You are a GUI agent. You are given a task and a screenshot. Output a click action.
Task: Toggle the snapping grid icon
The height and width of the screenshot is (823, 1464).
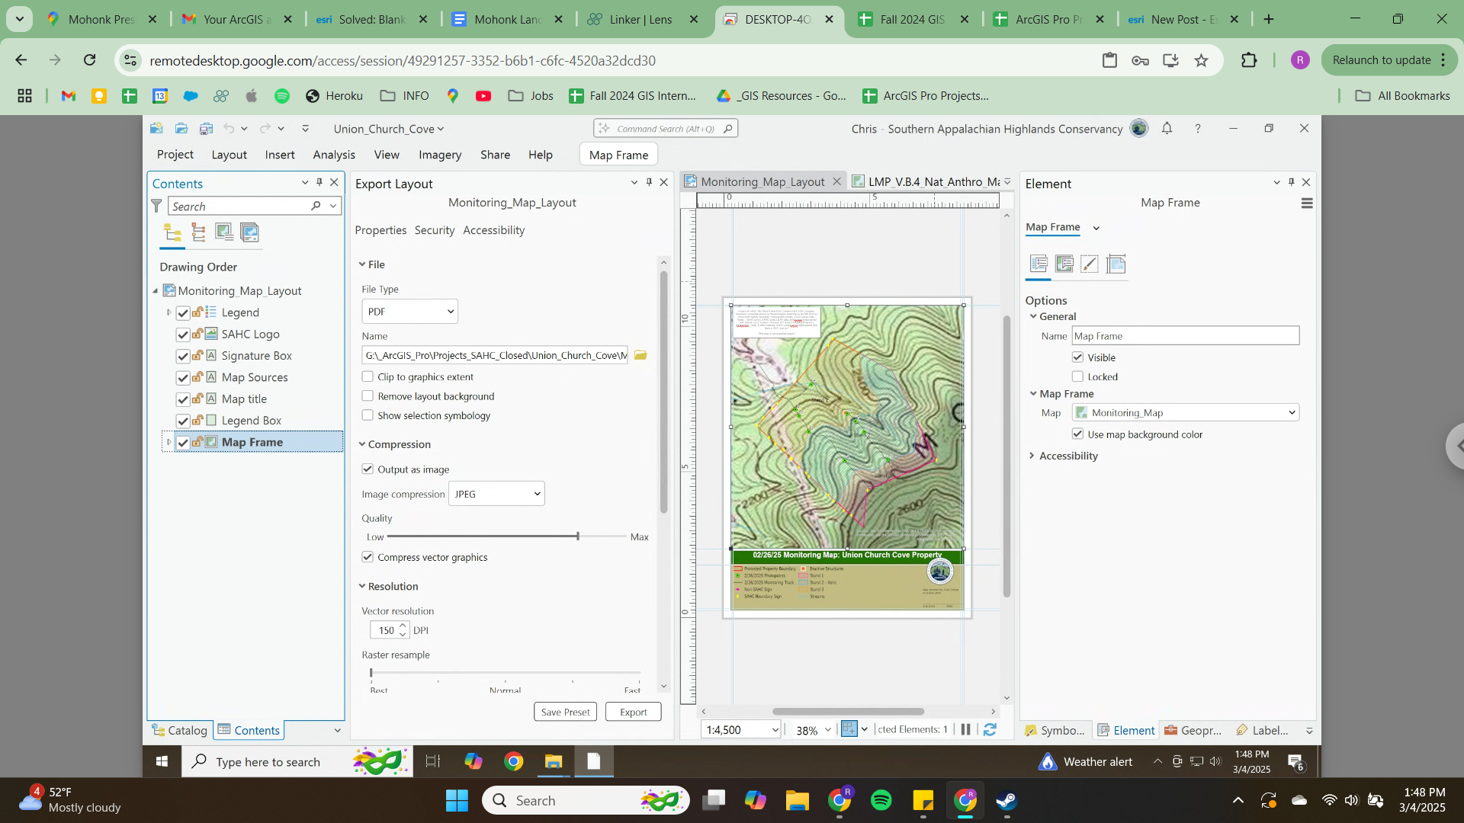849,729
